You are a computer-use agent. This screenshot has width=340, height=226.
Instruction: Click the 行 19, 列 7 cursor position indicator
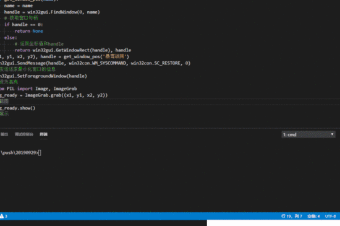[x=292, y=216]
